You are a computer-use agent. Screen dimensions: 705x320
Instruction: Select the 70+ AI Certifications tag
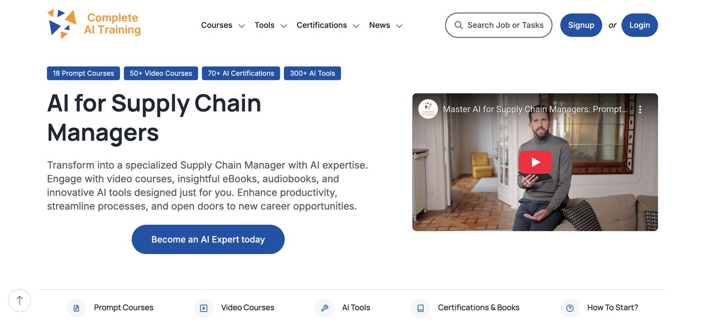tap(241, 73)
